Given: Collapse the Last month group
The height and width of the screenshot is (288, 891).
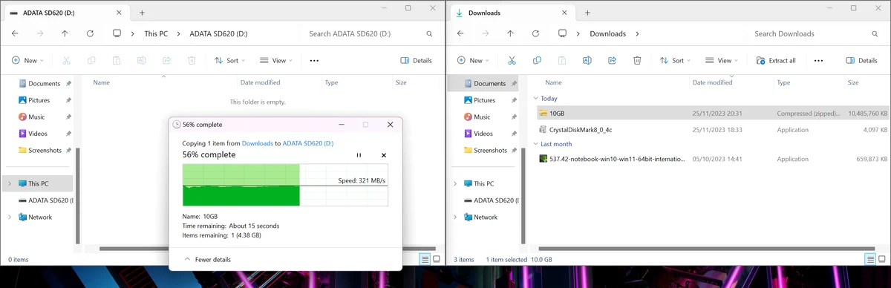Looking at the screenshot, I should 535,144.
